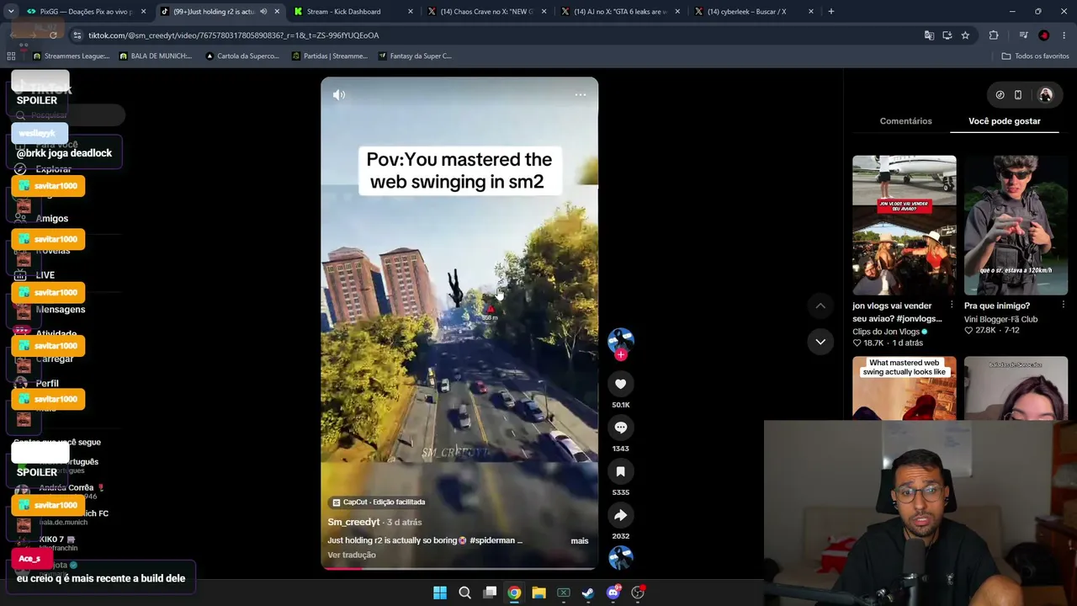Open the #spiderman hashtag

tap(492, 540)
